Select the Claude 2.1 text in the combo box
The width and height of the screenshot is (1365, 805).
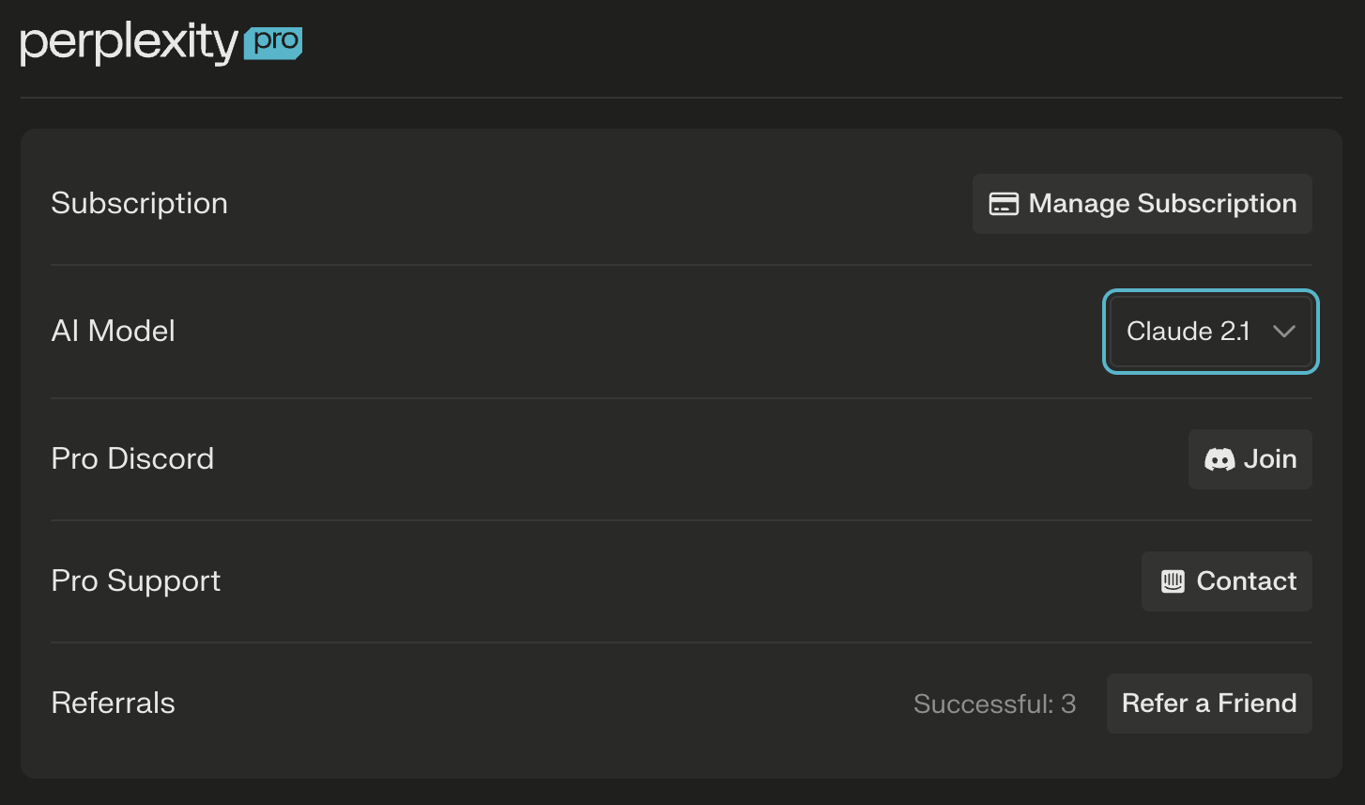pyautogui.click(x=1188, y=332)
